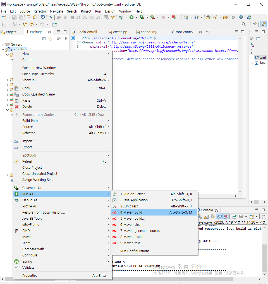
Task: Click Outline horizontal scrollbar thumb
Action: (x=256, y=202)
